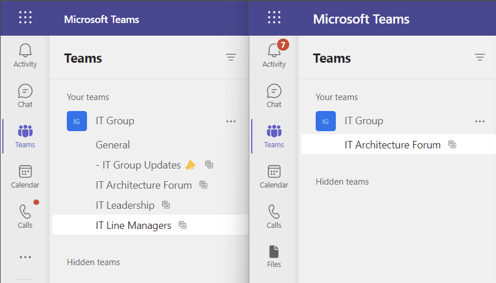Select Teams in left window sidebar
Image resolution: width=496 pixels, height=283 pixels.
[x=25, y=136]
